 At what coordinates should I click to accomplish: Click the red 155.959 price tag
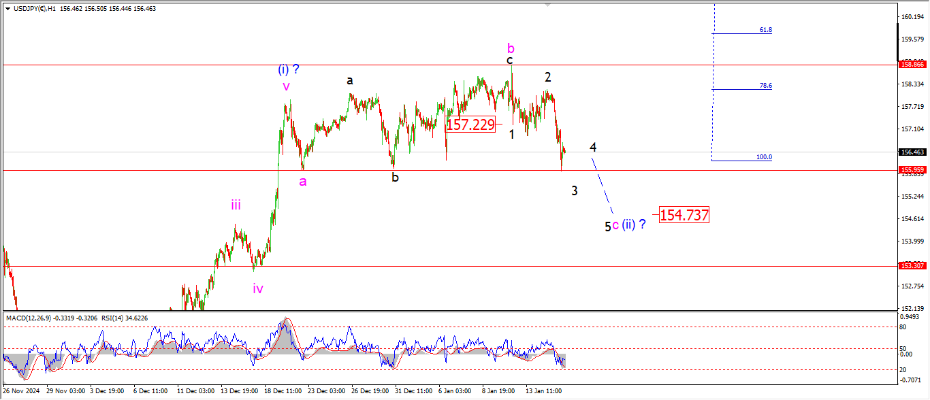(912, 170)
